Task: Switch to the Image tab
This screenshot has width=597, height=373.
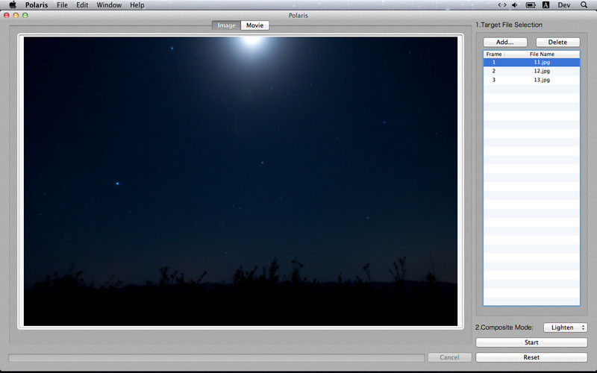Action: [x=227, y=25]
